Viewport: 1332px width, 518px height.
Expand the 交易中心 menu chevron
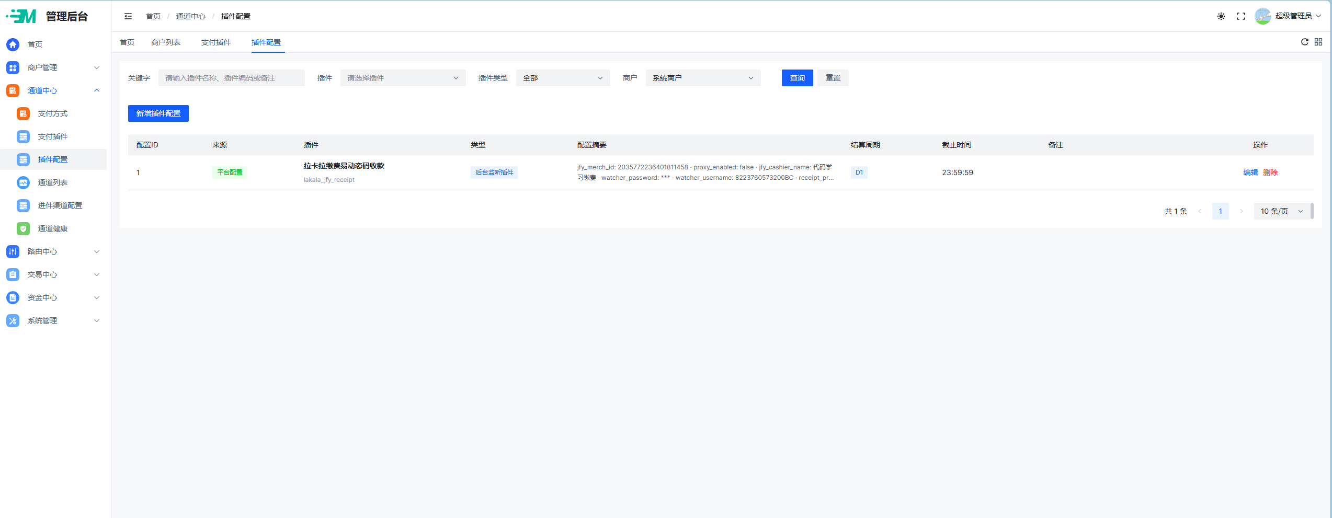point(97,274)
